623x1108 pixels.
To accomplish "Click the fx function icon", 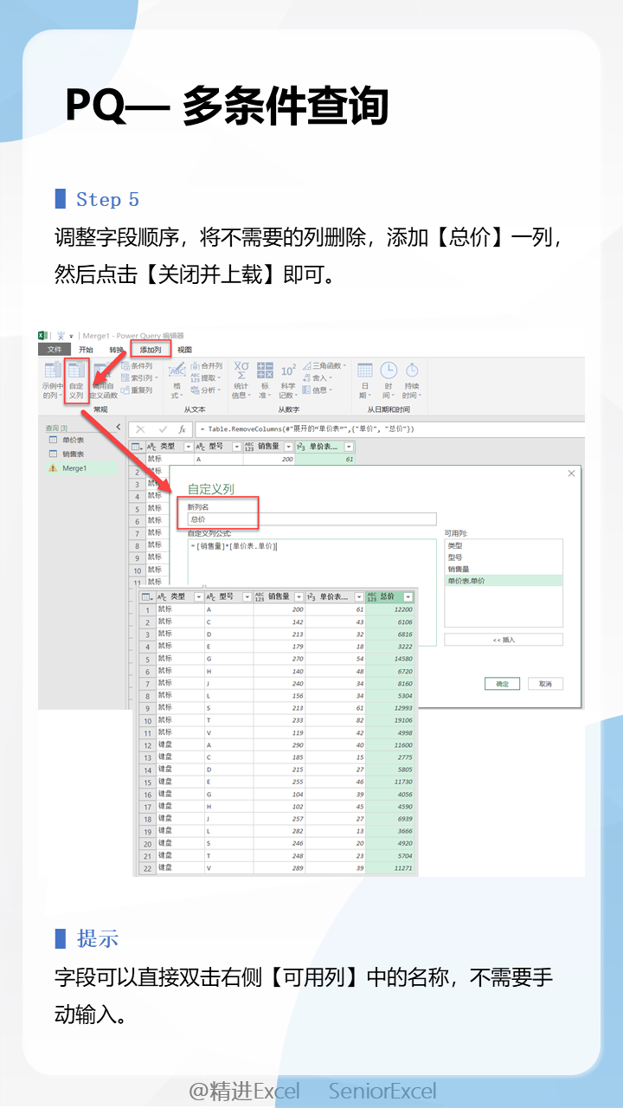I will (182, 429).
